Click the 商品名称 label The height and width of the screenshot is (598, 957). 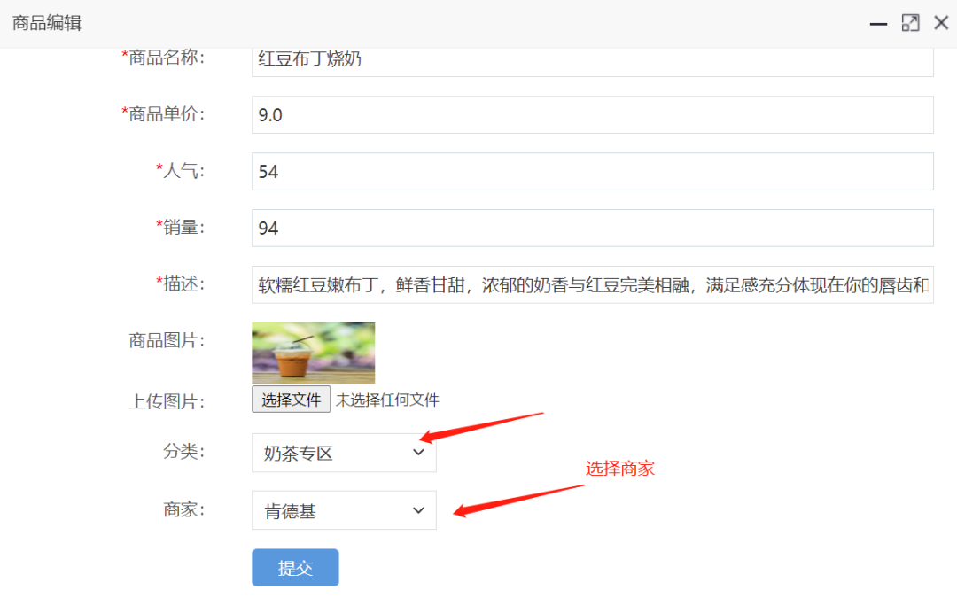(163, 58)
